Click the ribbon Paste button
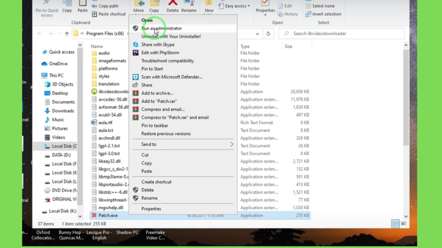Image resolution: width=442 pixels, height=248 pixels. coord(82,7)
